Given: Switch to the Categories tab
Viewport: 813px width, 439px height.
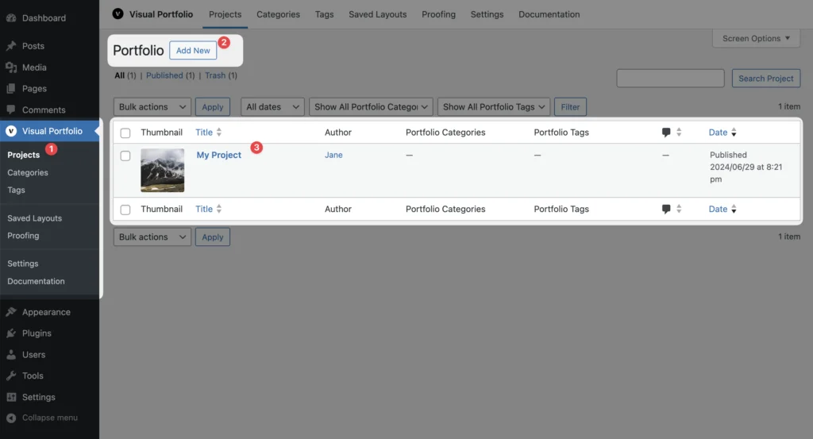Looking at the screenshot, I should 278,14.
